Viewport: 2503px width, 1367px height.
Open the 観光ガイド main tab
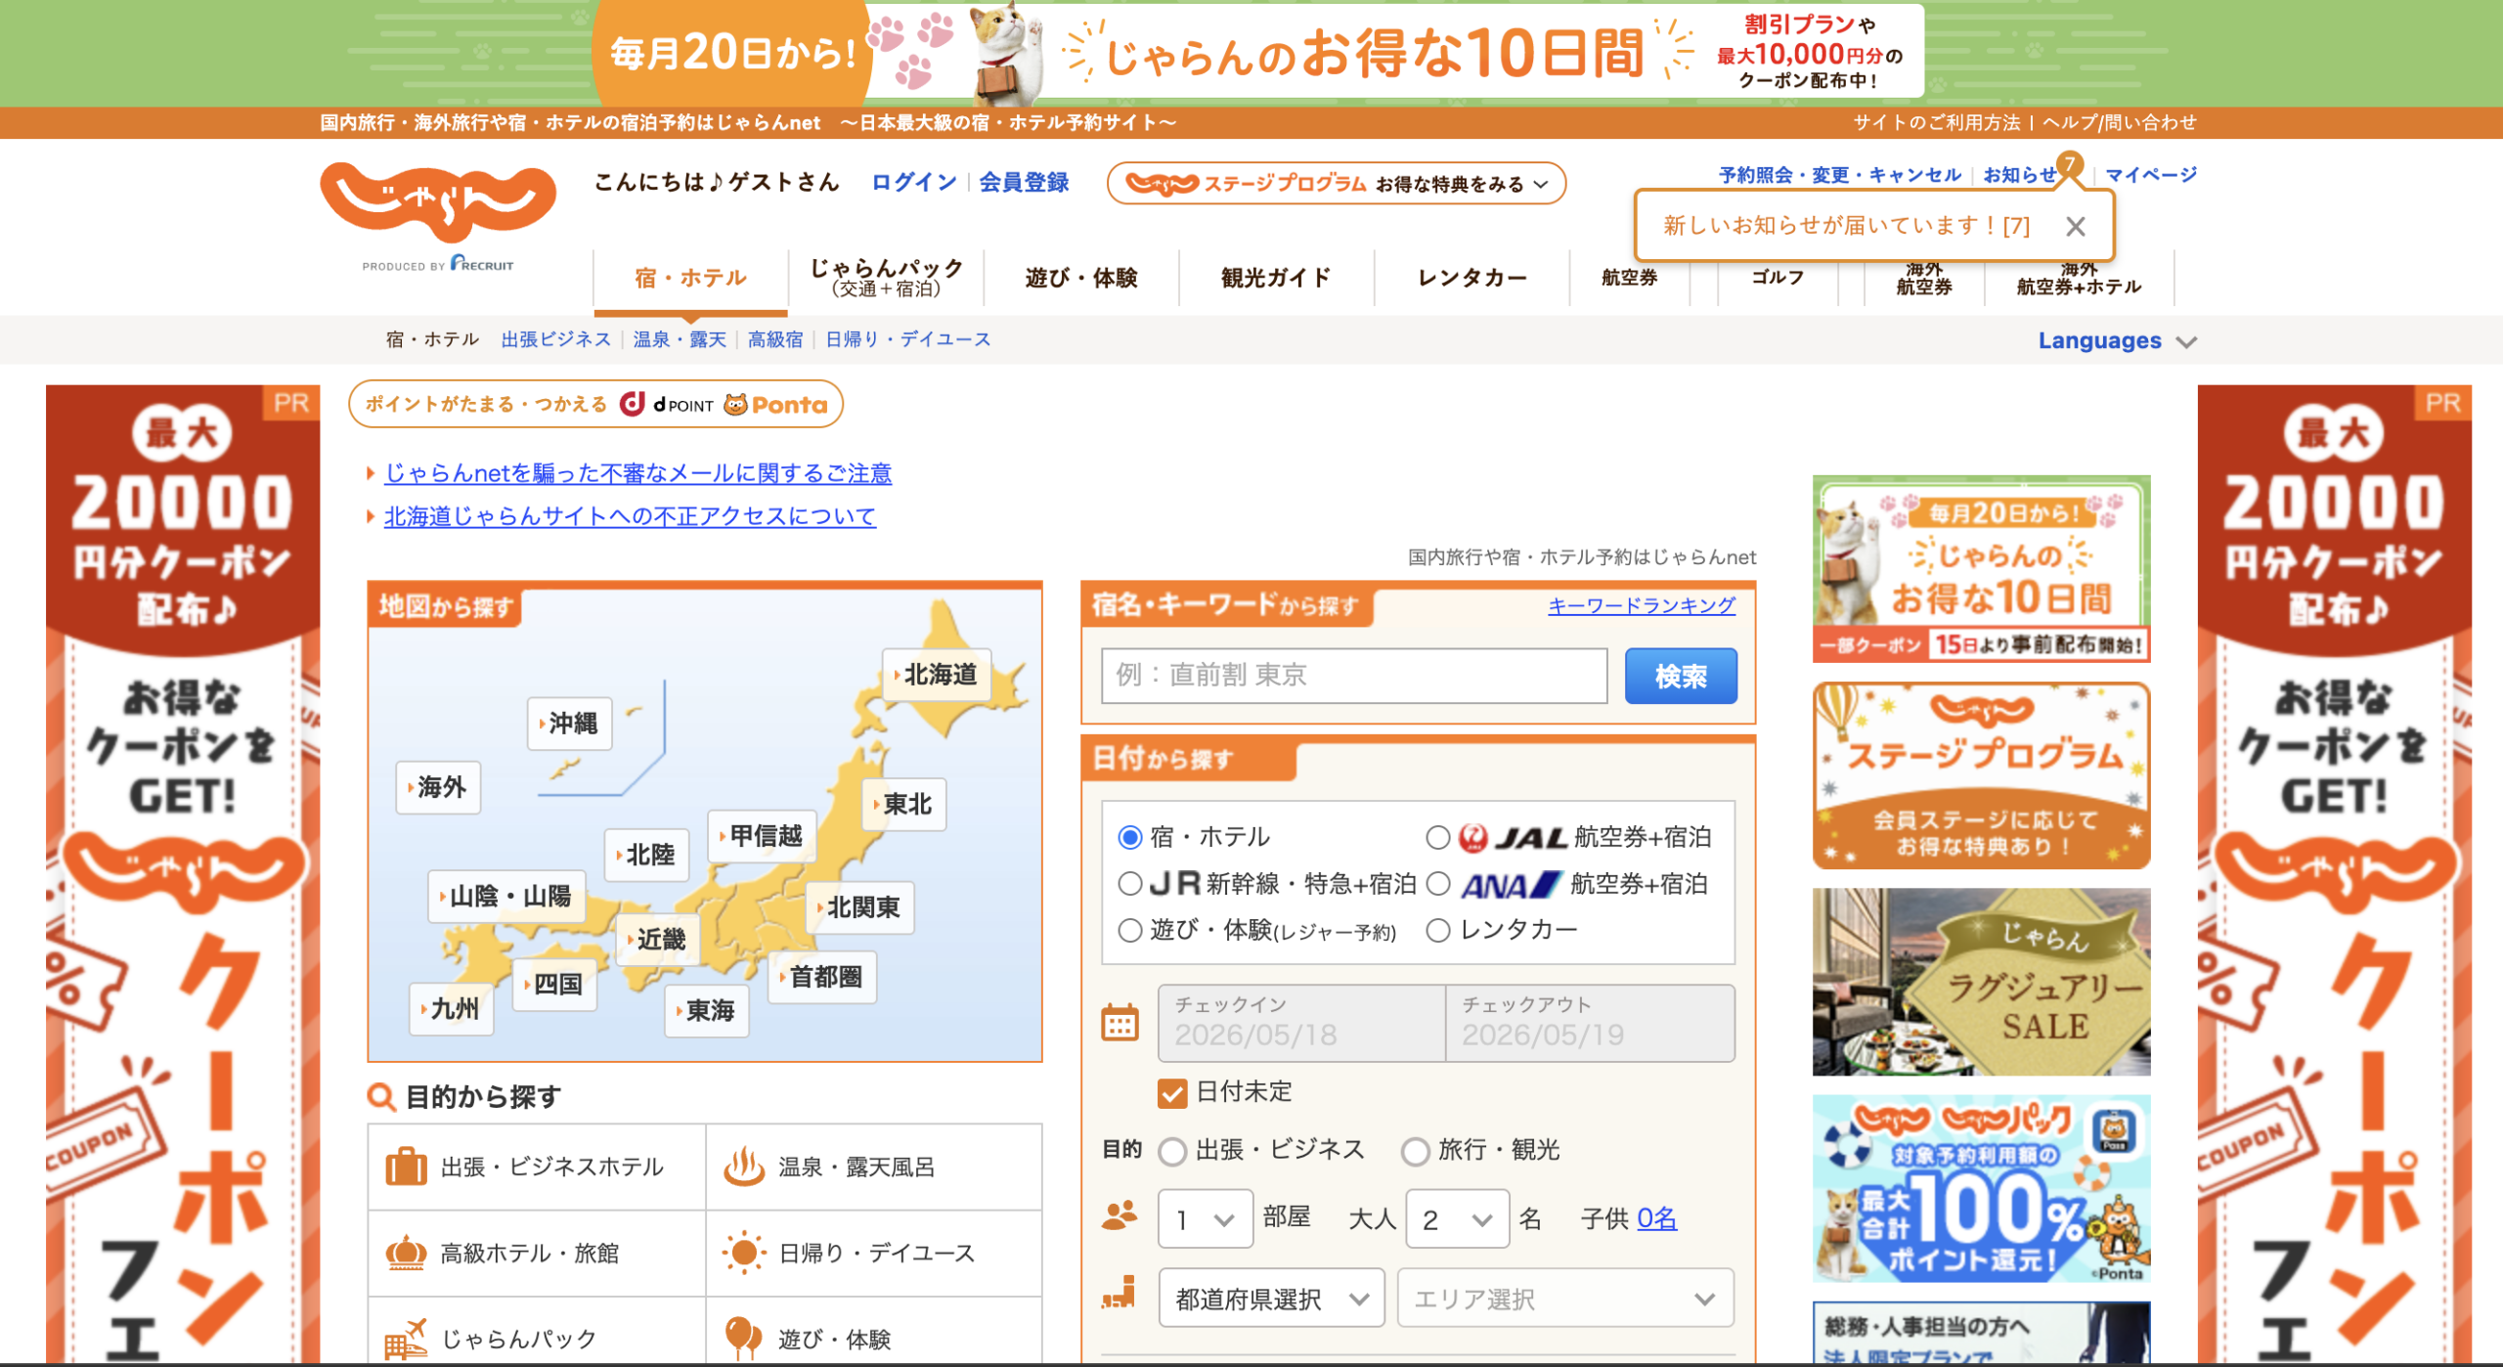1276,278
